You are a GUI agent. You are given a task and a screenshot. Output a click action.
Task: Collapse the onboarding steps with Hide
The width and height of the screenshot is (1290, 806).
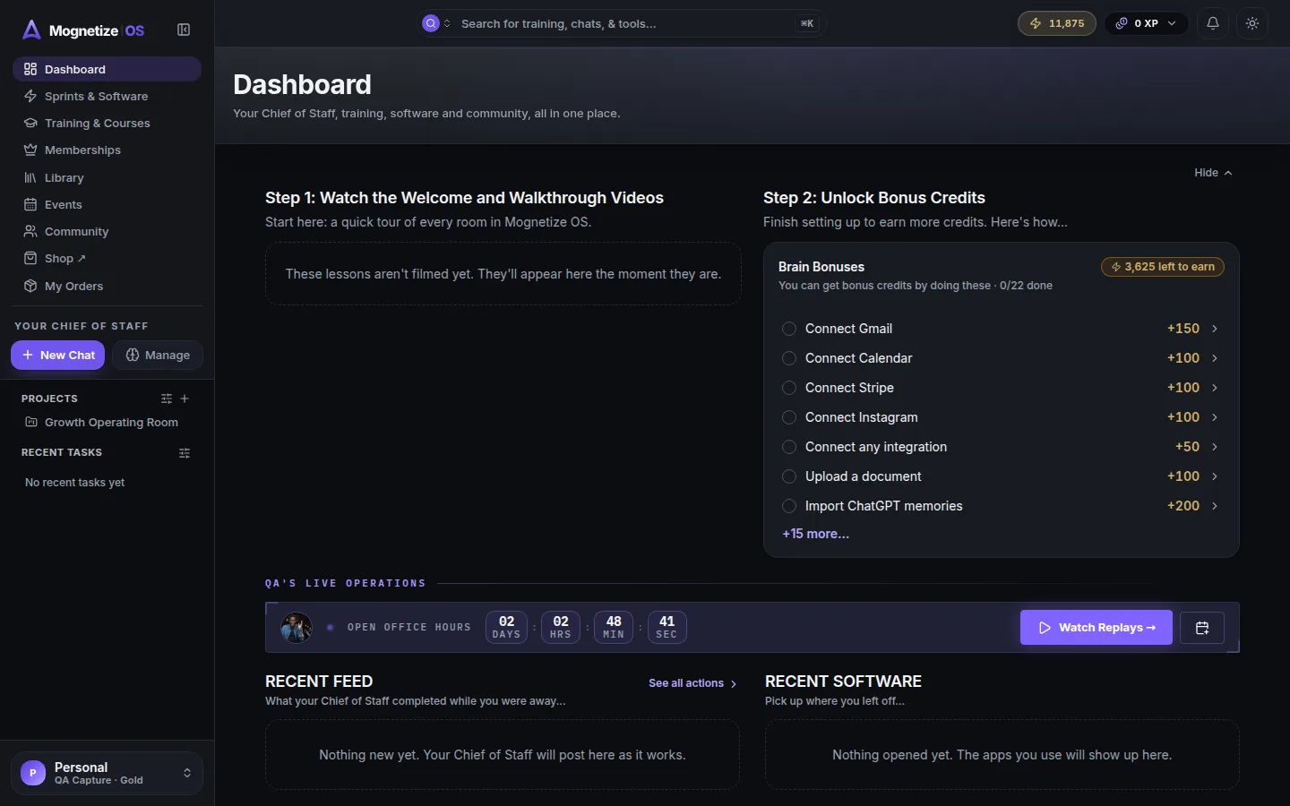pyautogui.click(x=1213, y=173)
